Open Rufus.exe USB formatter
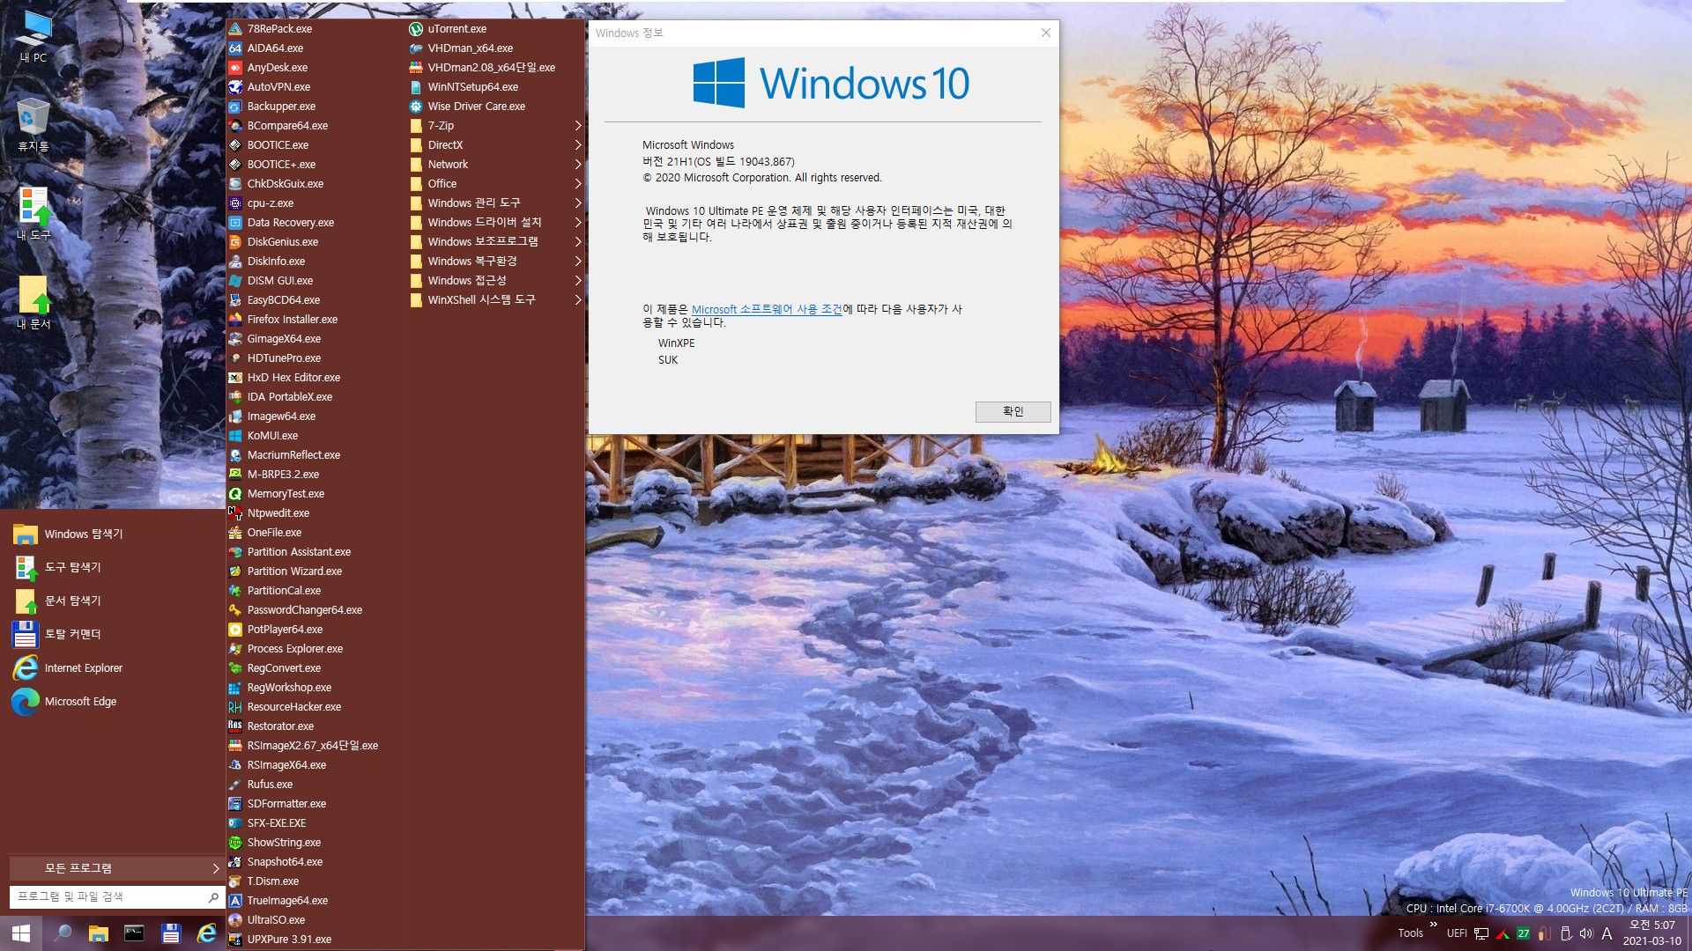 [269, 784]
